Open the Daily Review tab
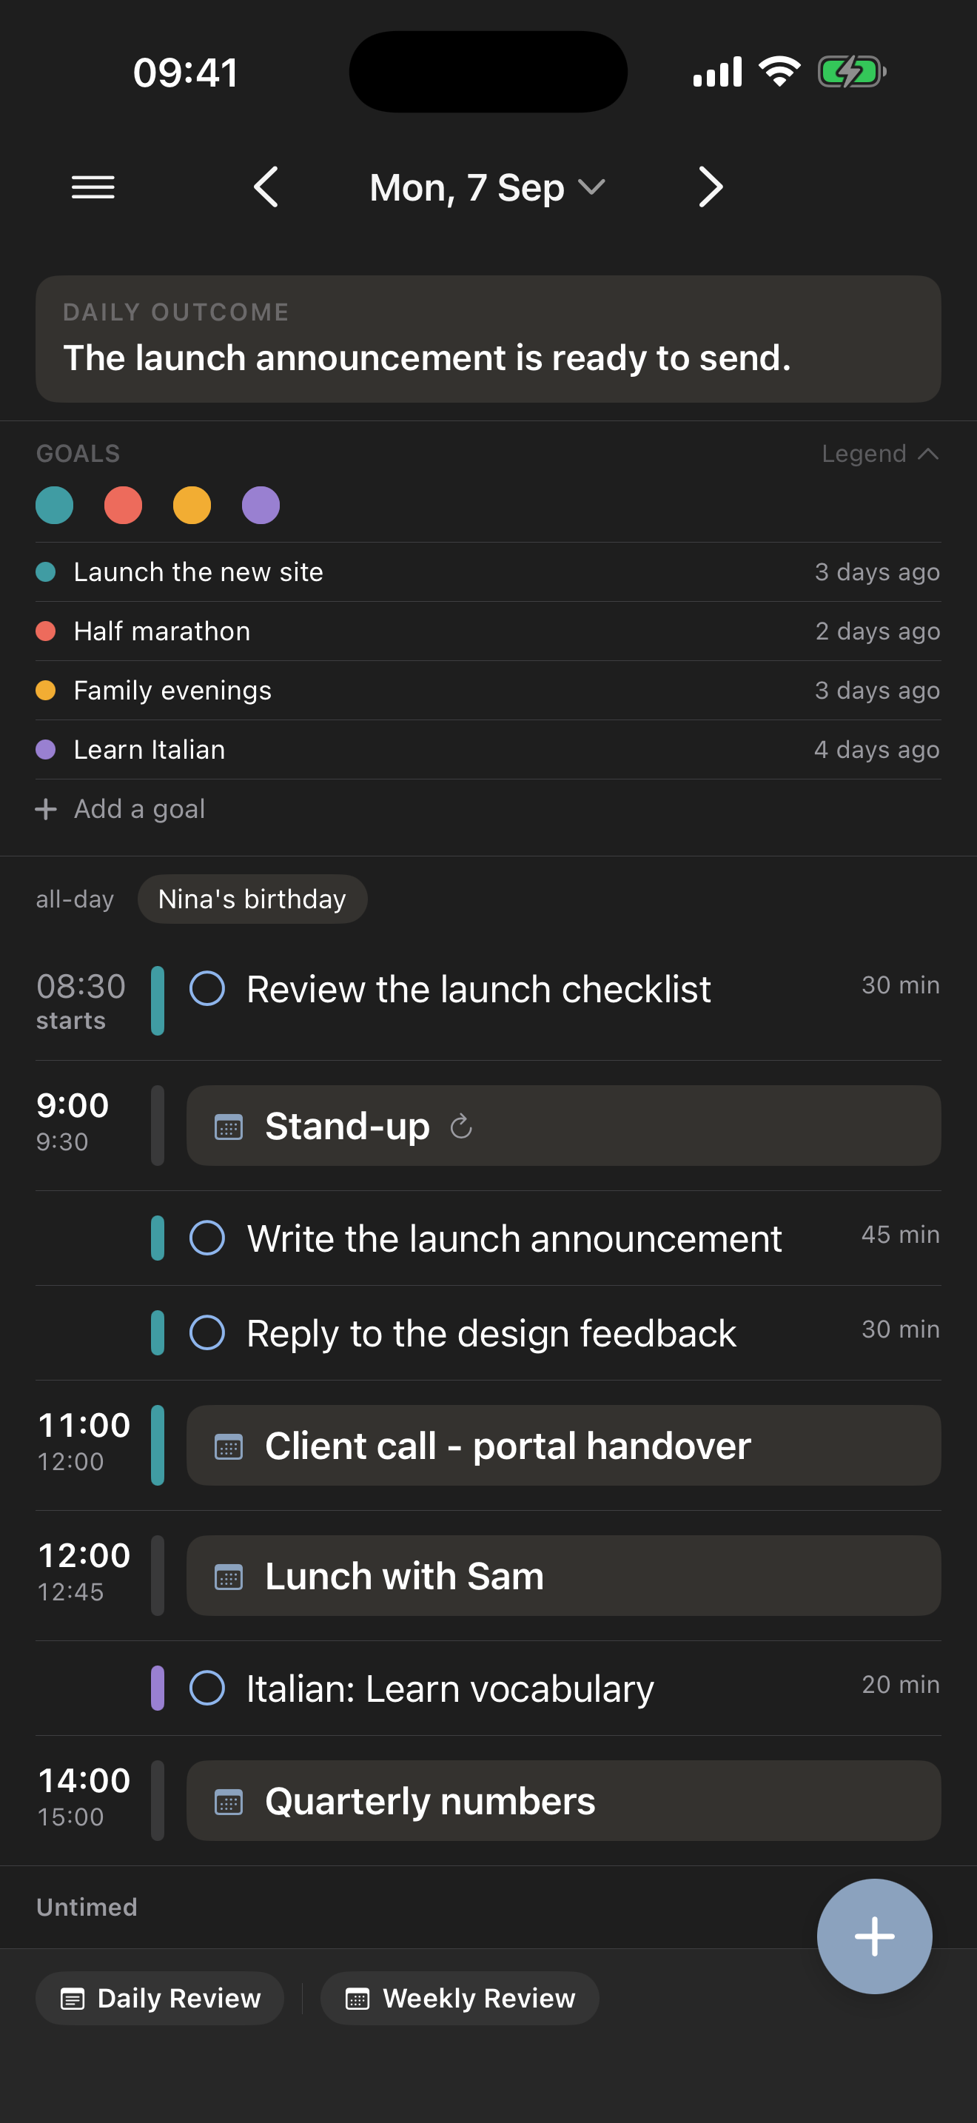The height and width of the screenshot is (2123, 977). coord(160,1999)
